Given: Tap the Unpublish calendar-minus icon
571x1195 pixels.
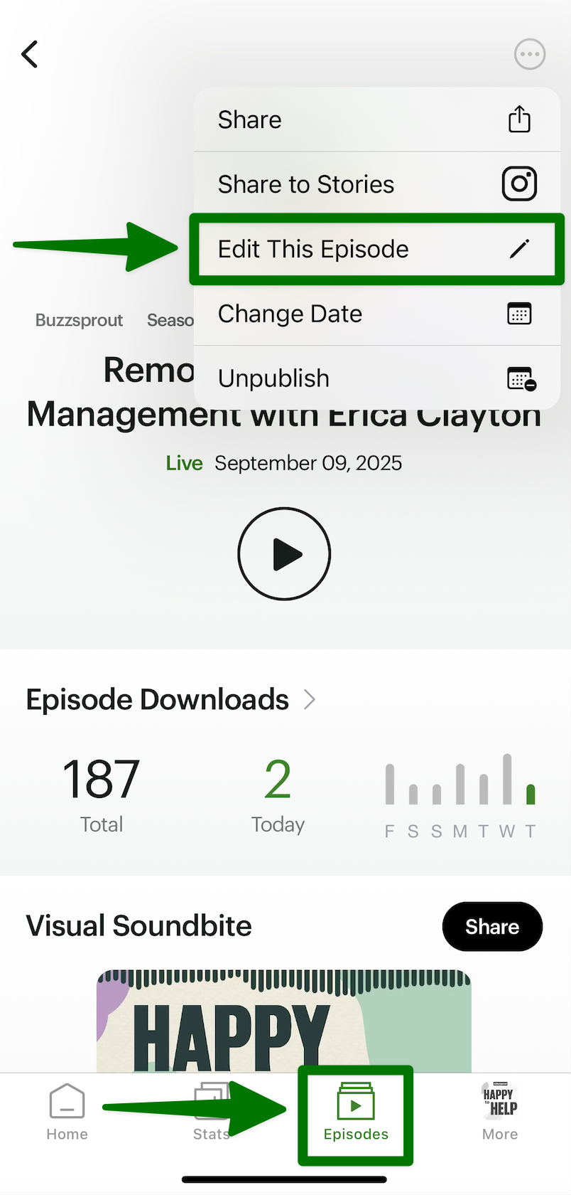Looking at the screenshot, I should pyautogui.click(x=521, y=378).
